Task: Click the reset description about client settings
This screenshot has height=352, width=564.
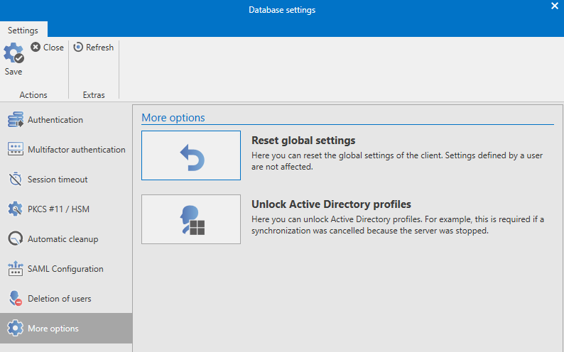Action: pos(397,161)
